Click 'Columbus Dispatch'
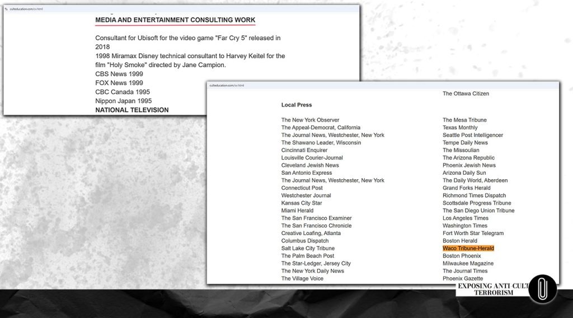 (305, 241)
